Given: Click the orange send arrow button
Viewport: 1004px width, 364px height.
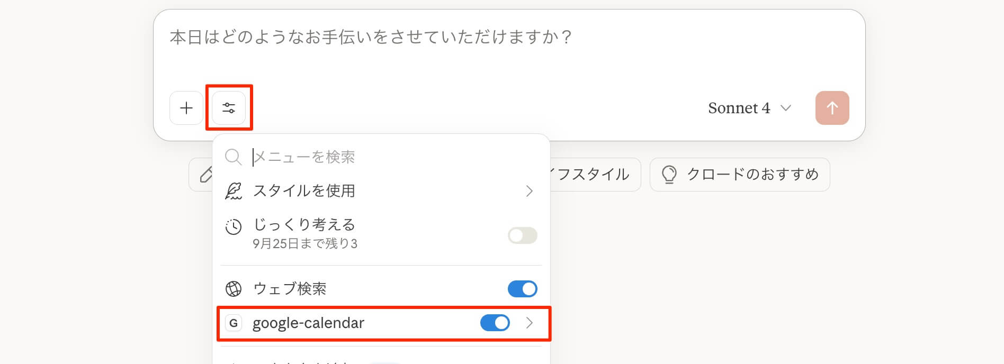Looking at the screenshot, I should tap(832, 108).
